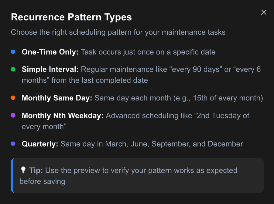
Task: Click the scheduling pattern subtitle text
Action: tap(118, 32)
